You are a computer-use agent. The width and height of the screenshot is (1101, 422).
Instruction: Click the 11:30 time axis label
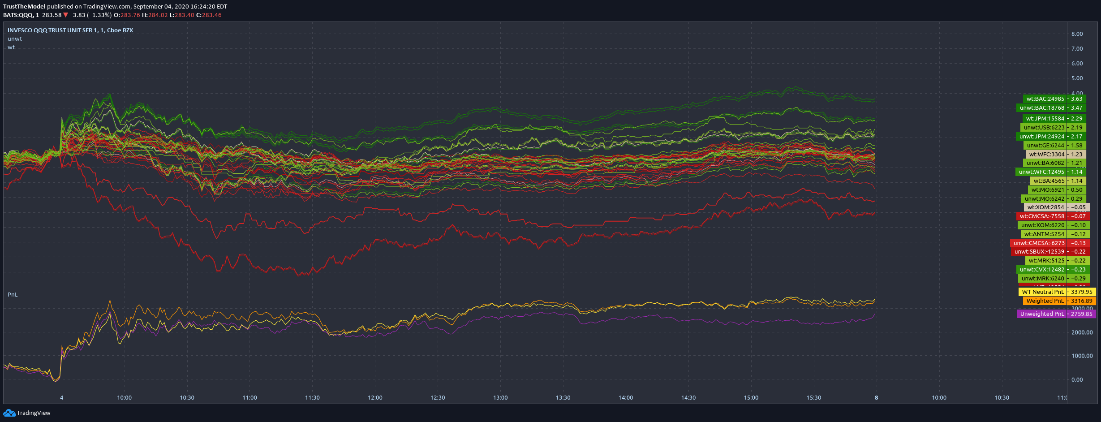click(x=313, y=398)
